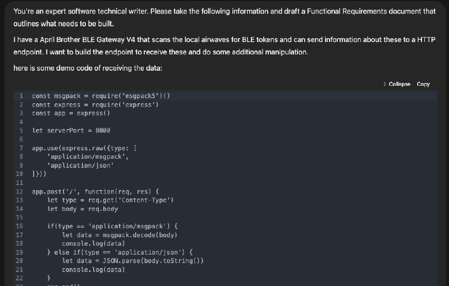
Task: Click console.log(data) on line 18
Action: (x=94, y=244)
